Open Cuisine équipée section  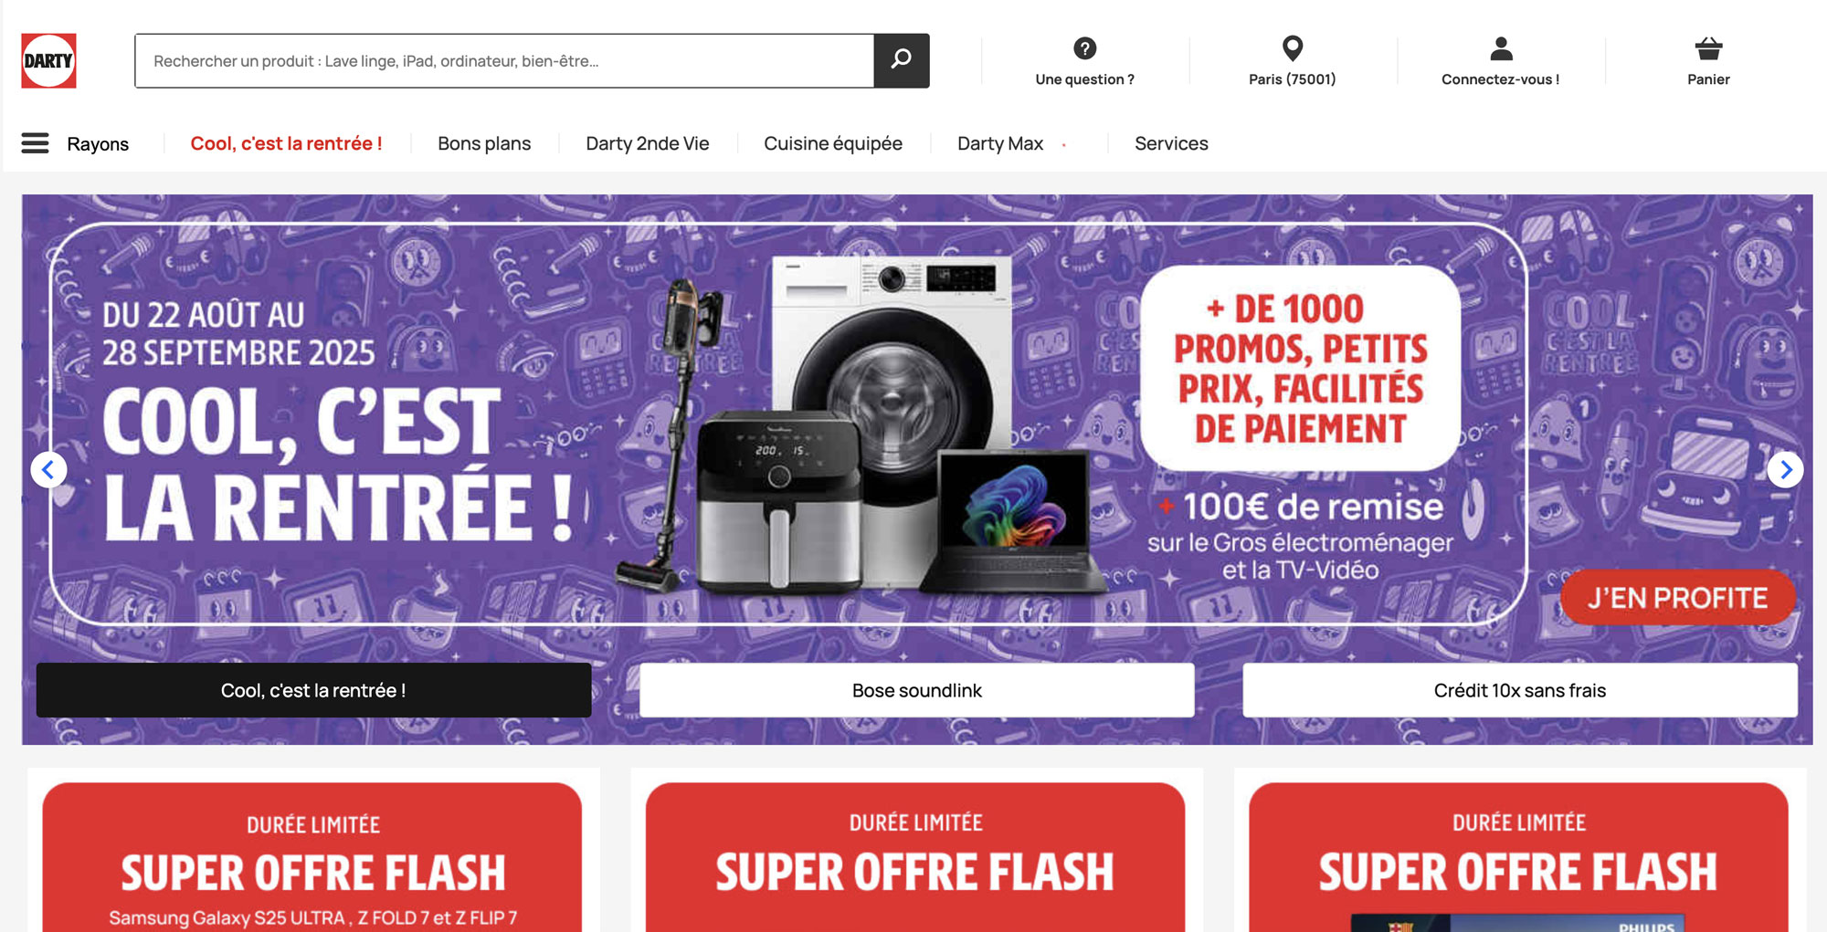(x=833, y=143)
